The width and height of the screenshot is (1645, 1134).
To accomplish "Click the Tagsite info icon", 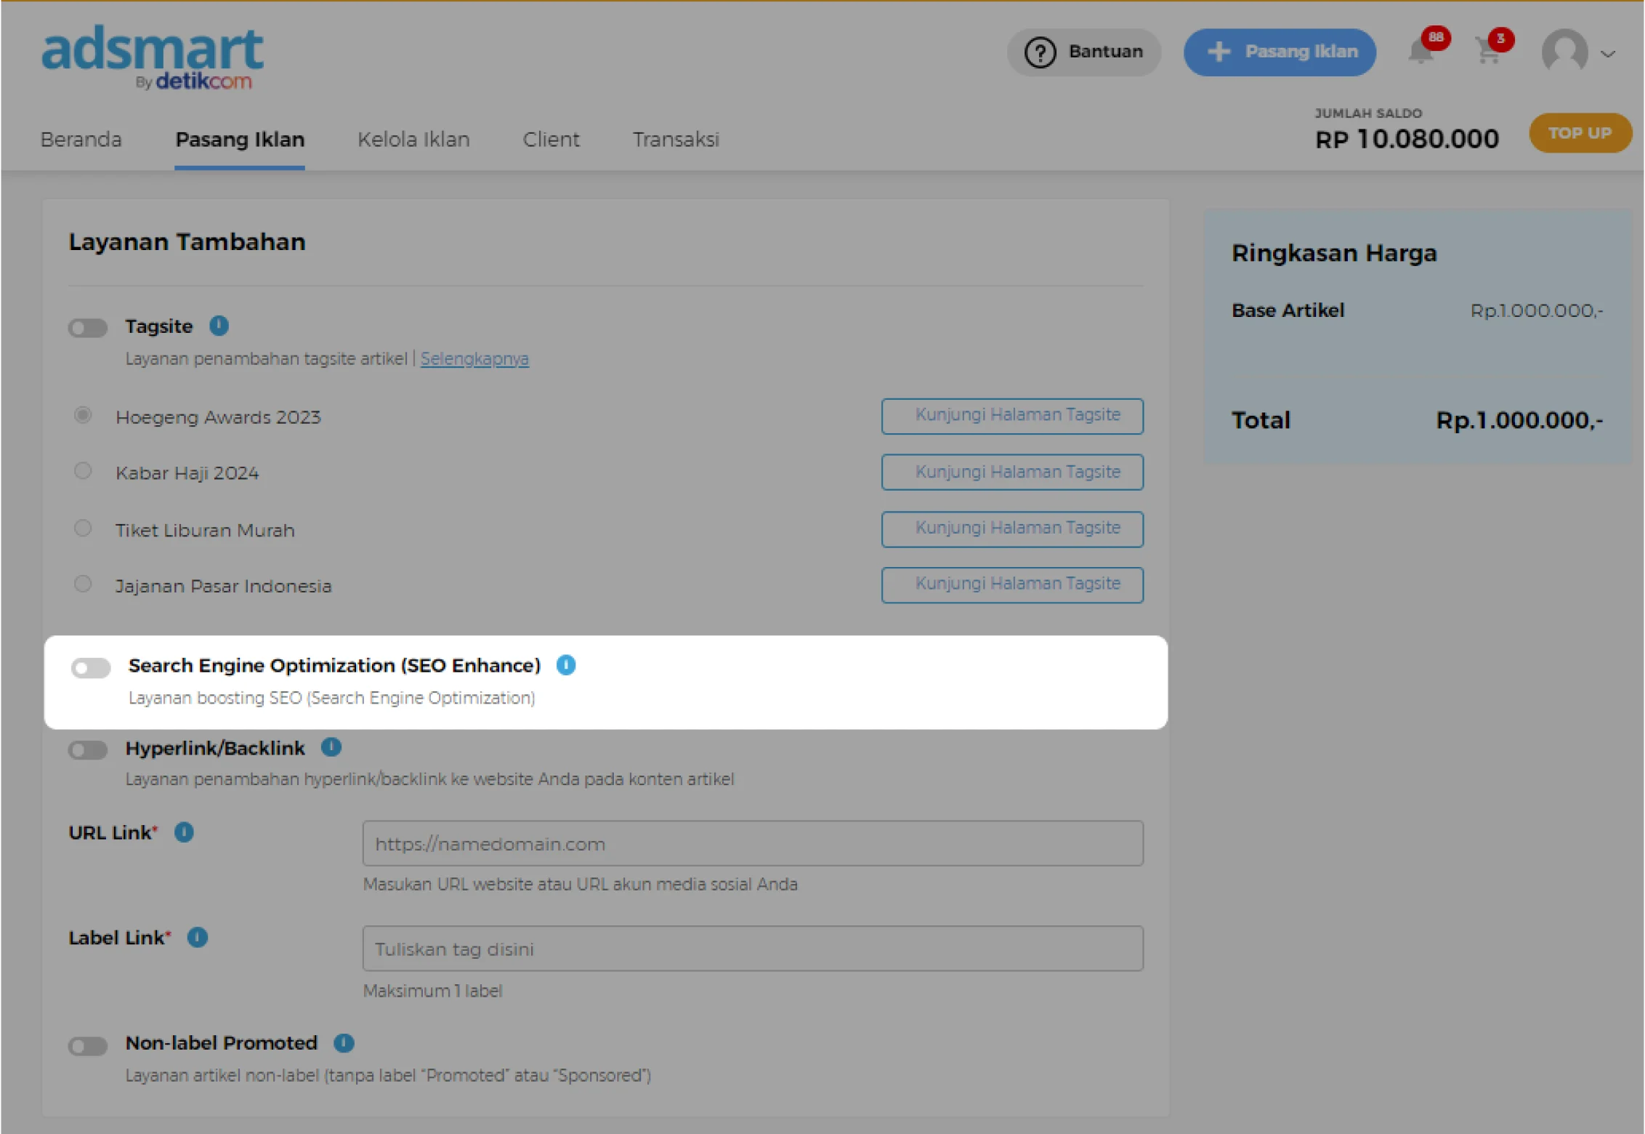I will pos(219,326).
